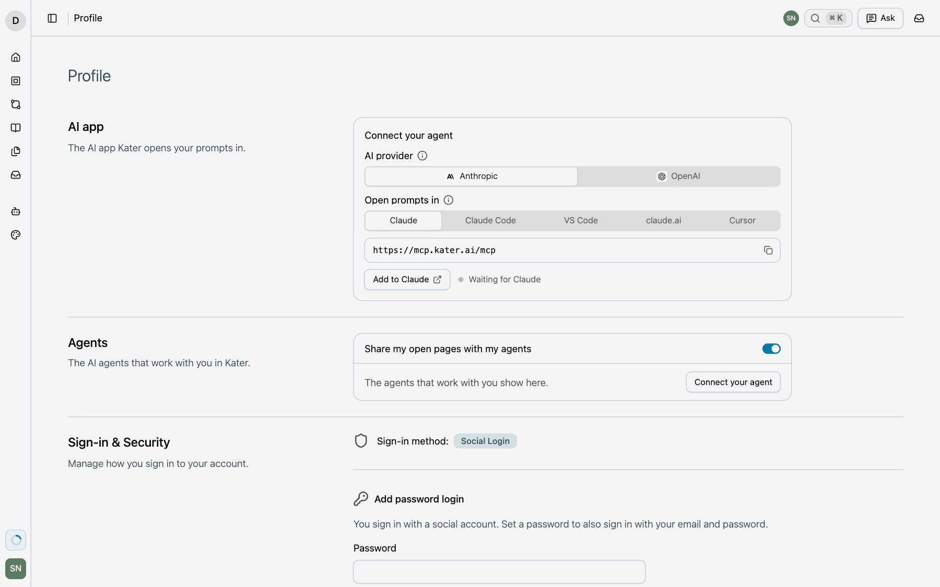Switch to the claude.ai tab

pos(663,221)
